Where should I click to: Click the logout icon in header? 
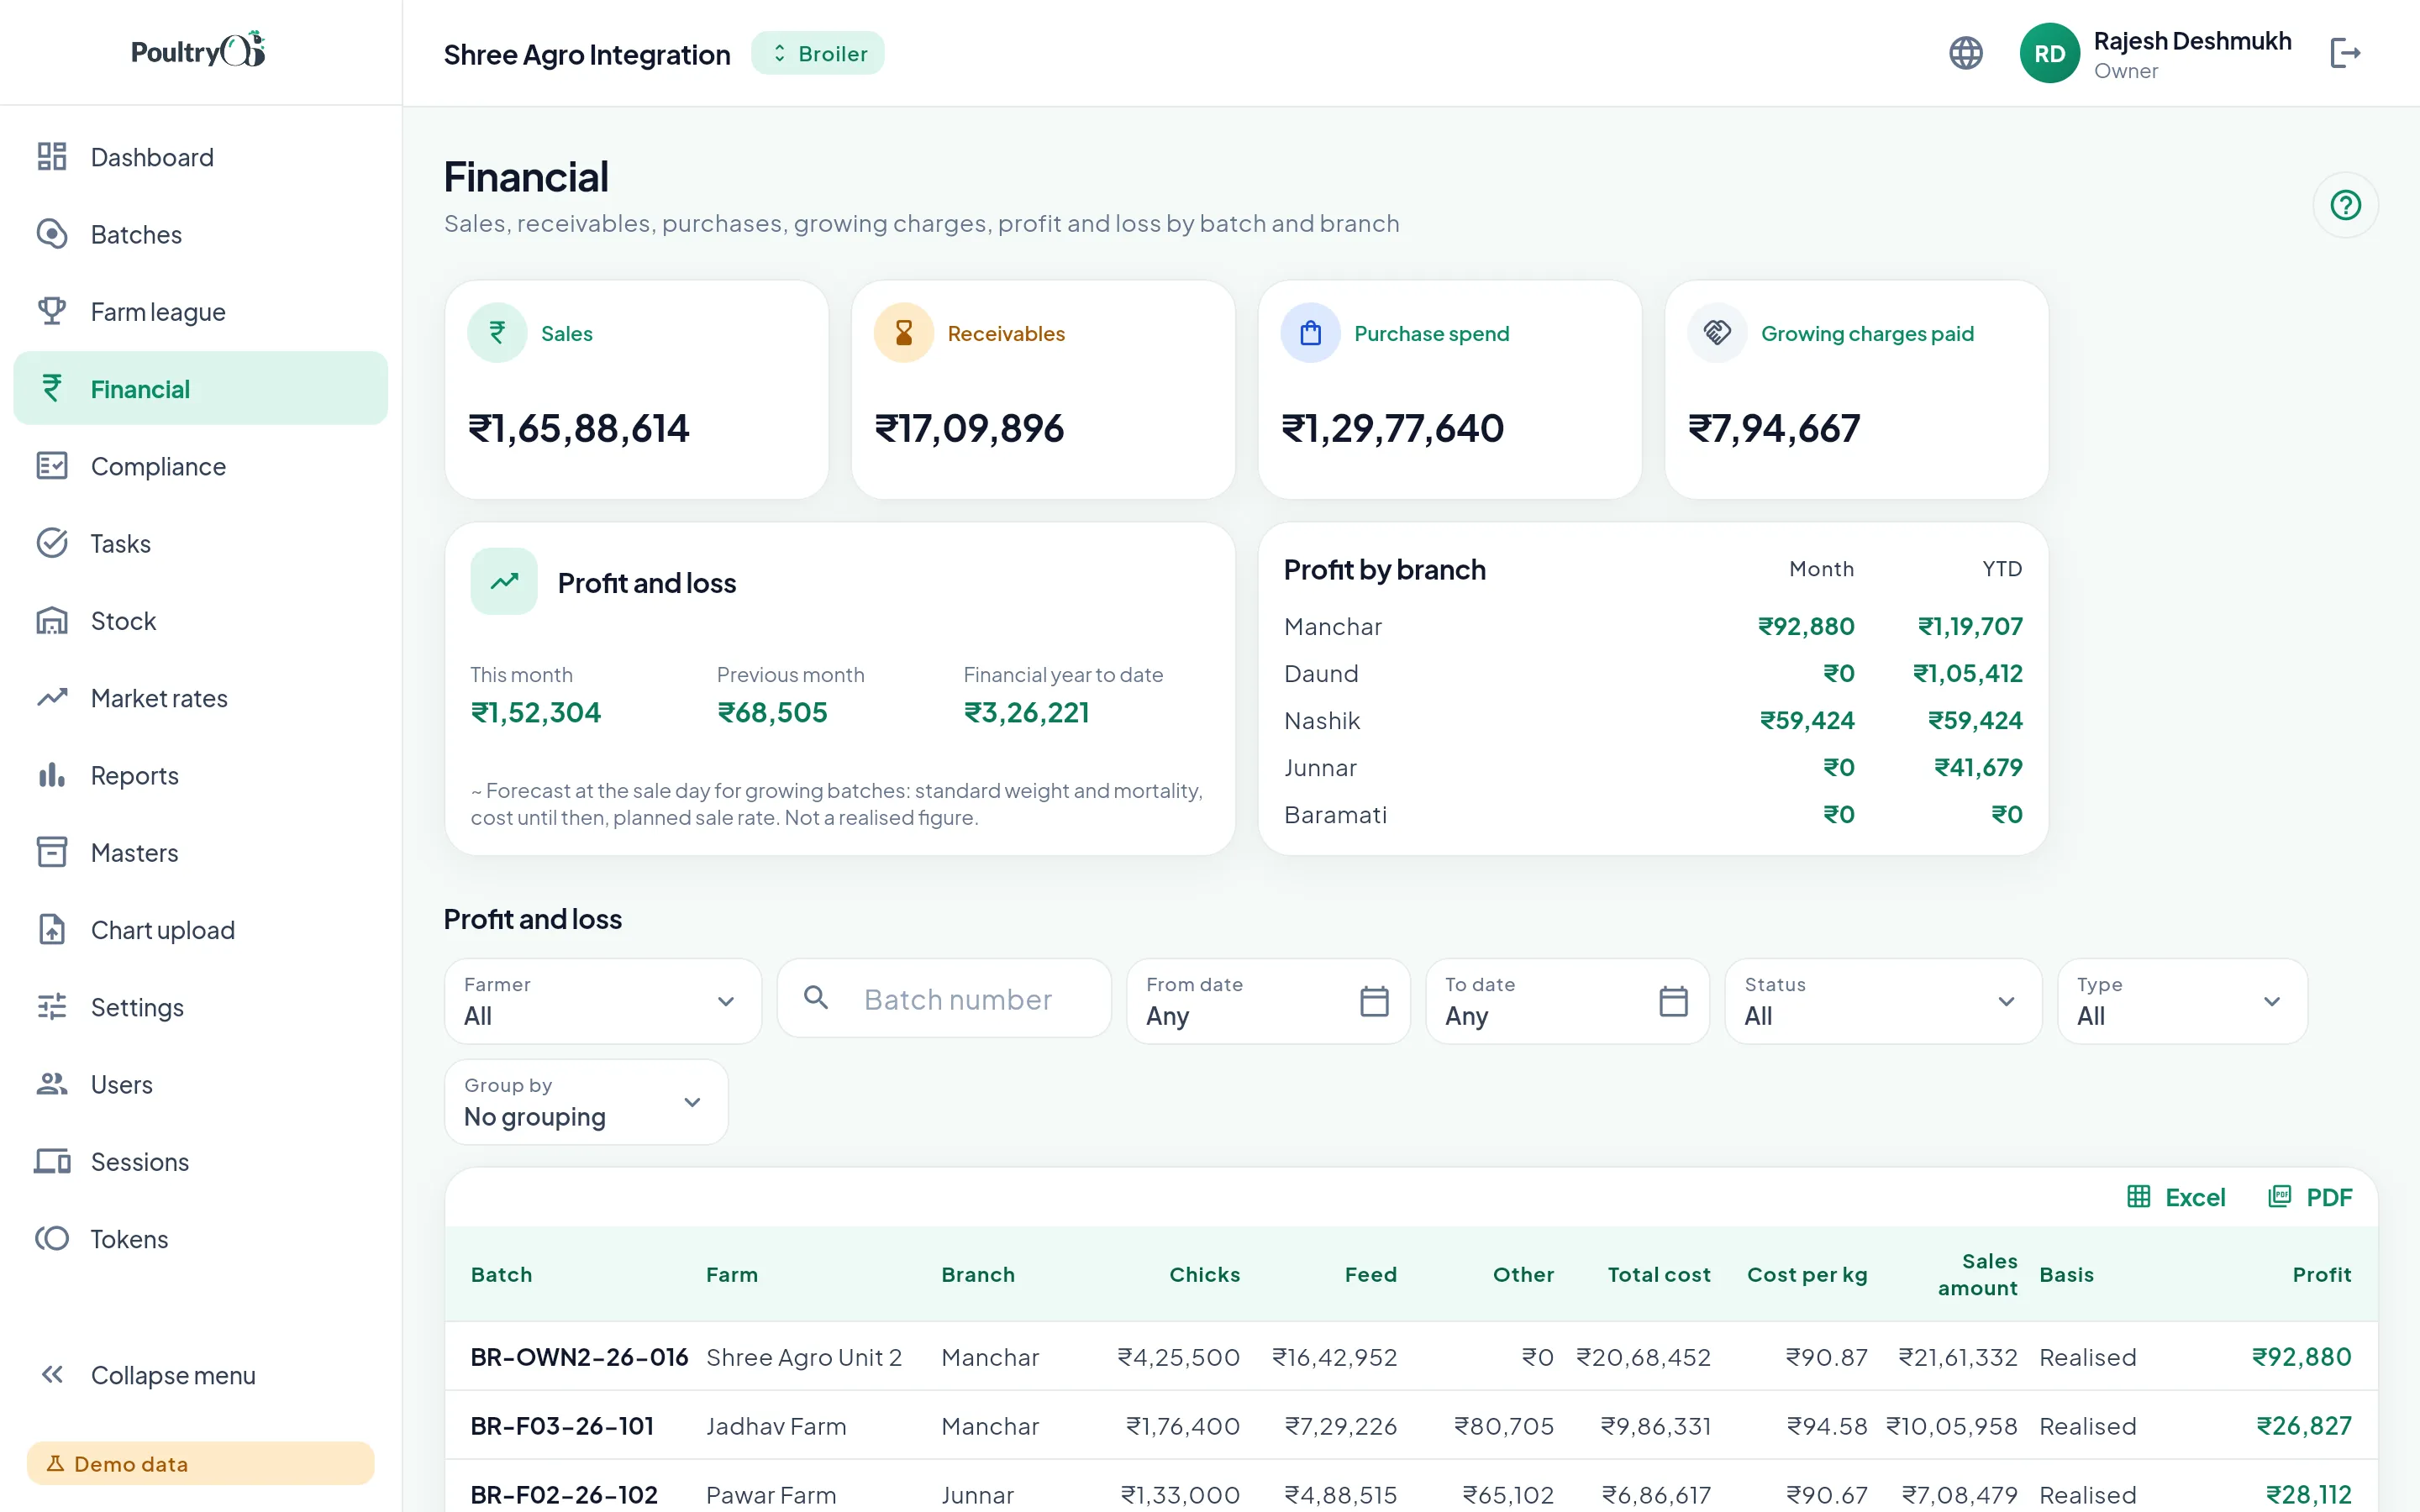click(x=2345, y=53)
